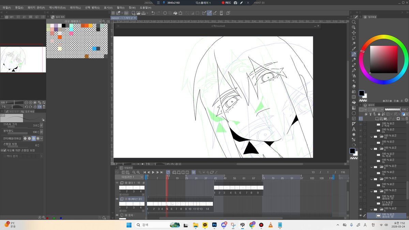Collapse the layer folder 5
The height and width of the screenshot is (230, 409).
[x=372, y=210]
